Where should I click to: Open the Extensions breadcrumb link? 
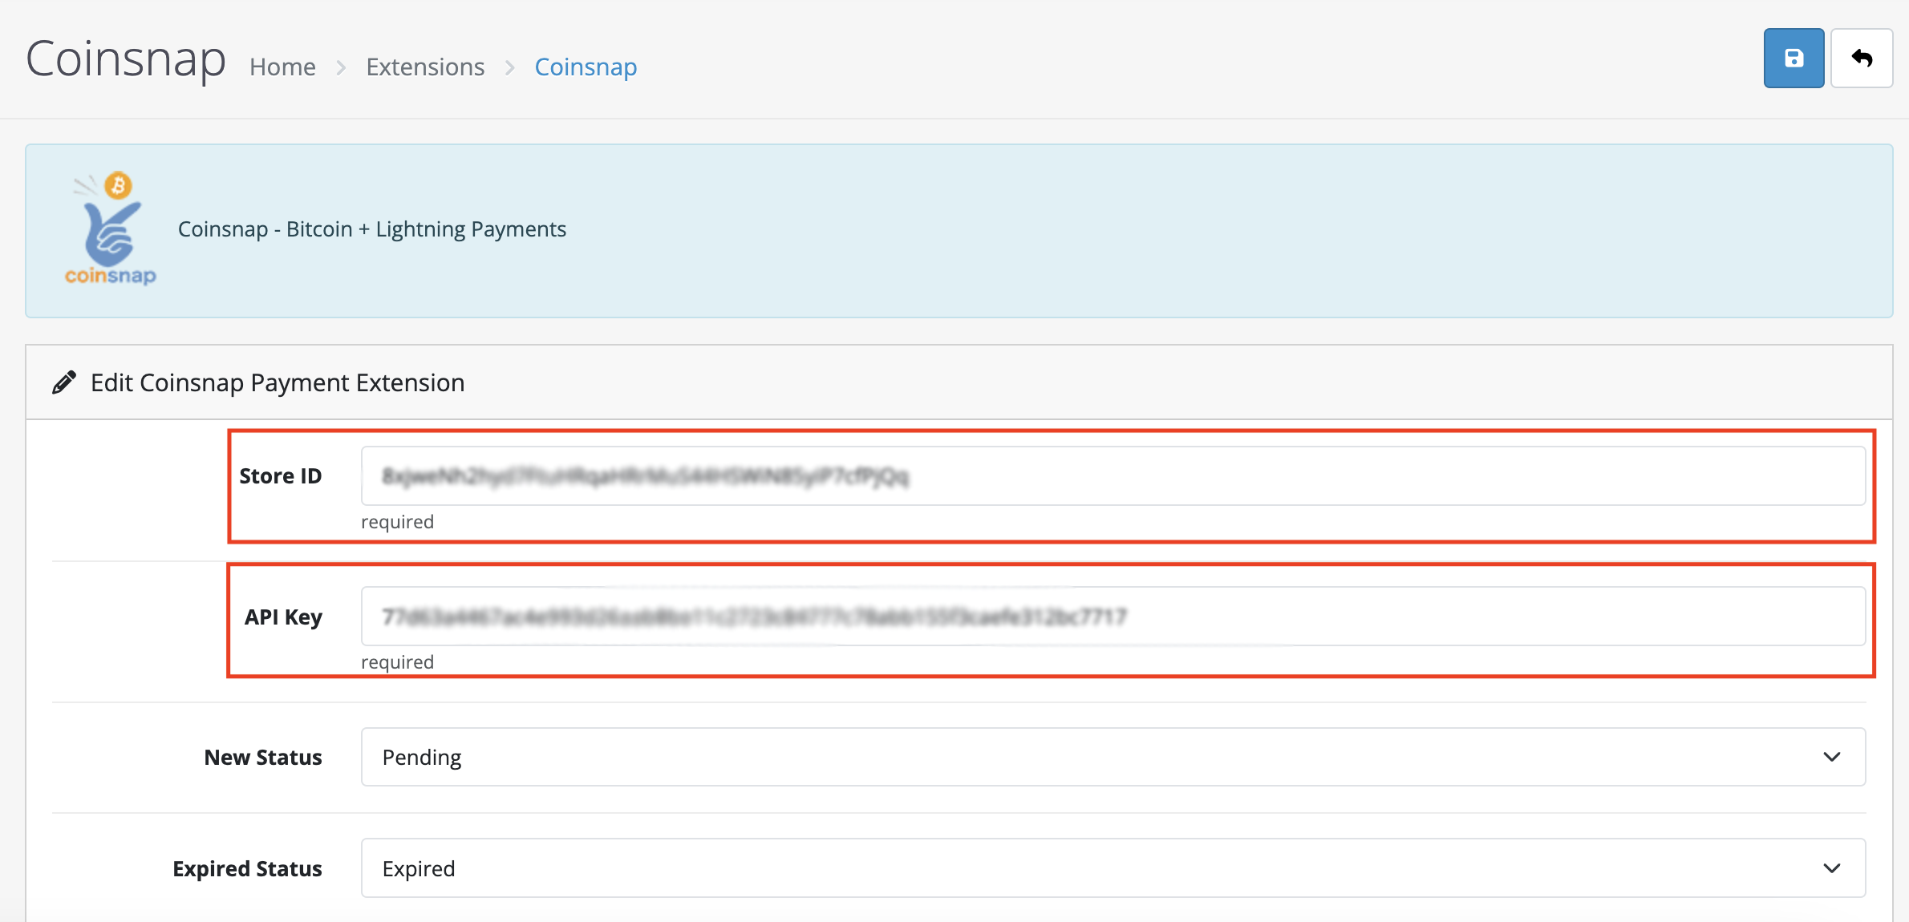425,67
